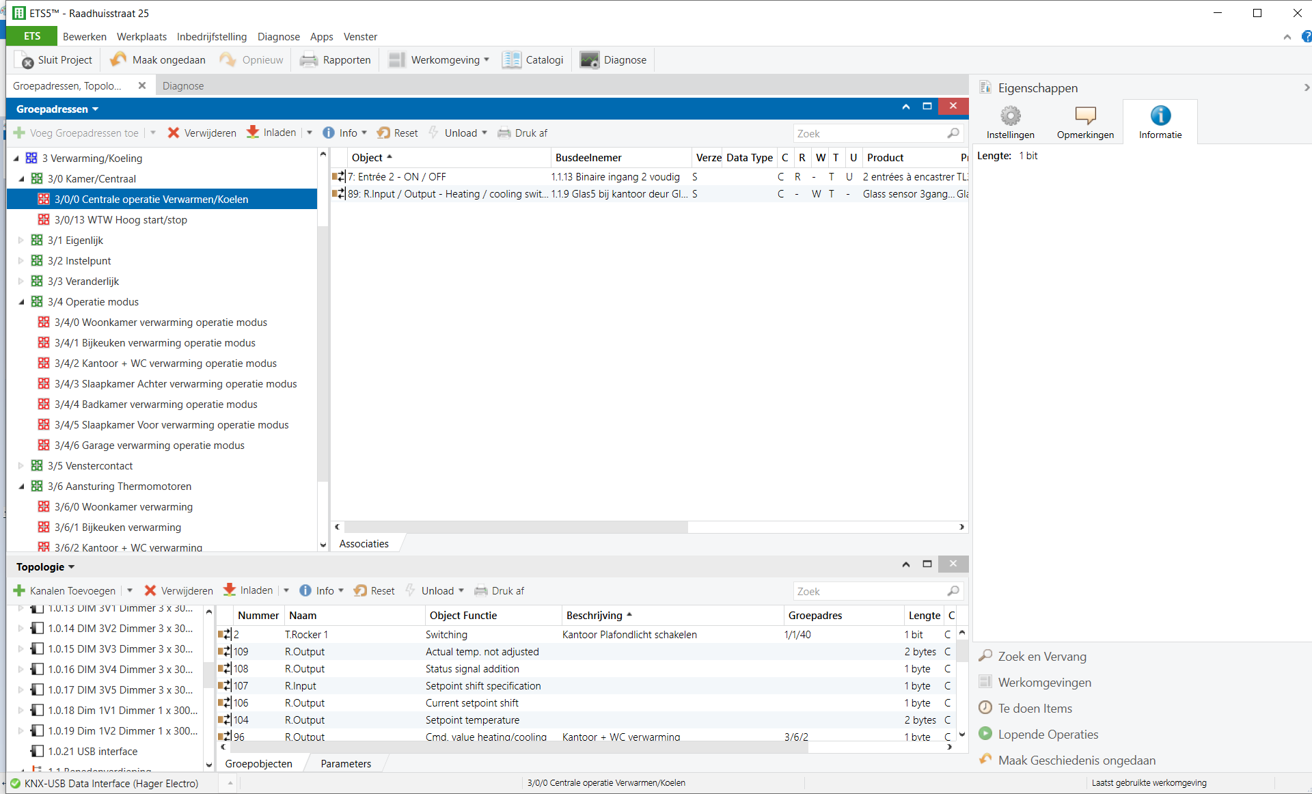Open the Groepadressen panel dropdown
This screenshot has width=1312, height=794.
click(57, 109)
